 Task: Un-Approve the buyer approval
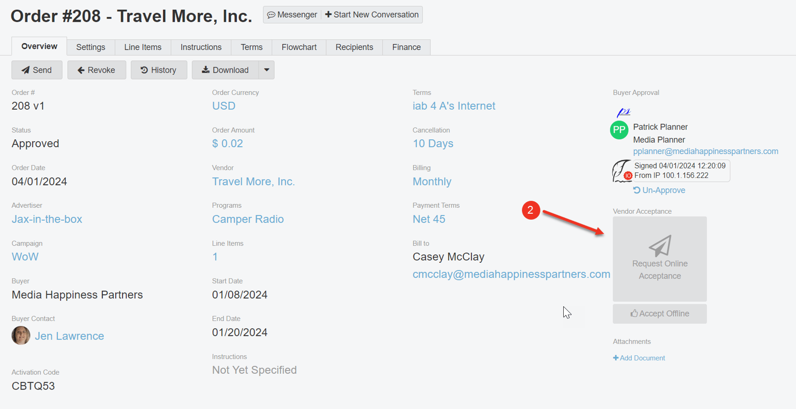[x=659, y=190]
